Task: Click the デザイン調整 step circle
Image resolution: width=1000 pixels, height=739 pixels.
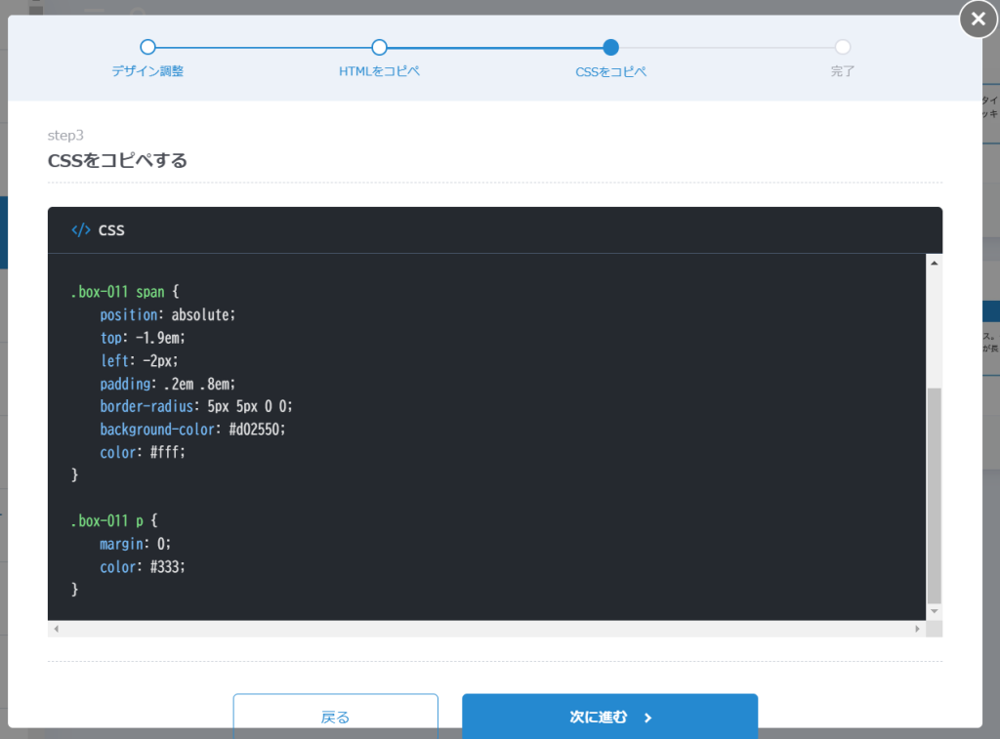Action: [147, 47]
